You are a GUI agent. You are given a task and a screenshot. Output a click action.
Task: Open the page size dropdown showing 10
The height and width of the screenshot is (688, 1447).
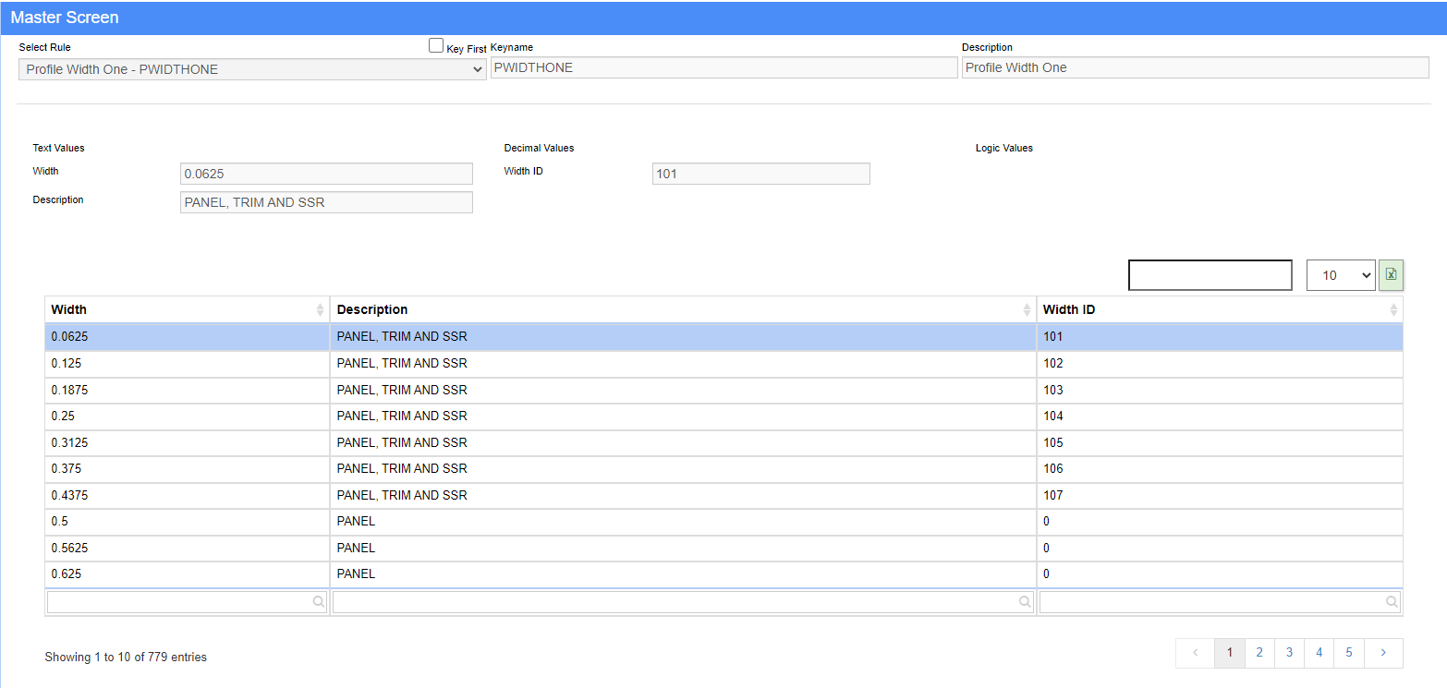pos(1340,275)
